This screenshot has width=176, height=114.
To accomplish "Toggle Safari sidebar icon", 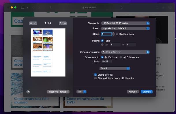I will (x=23, y=7).
